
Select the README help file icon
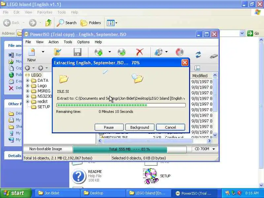click(79, 176)
